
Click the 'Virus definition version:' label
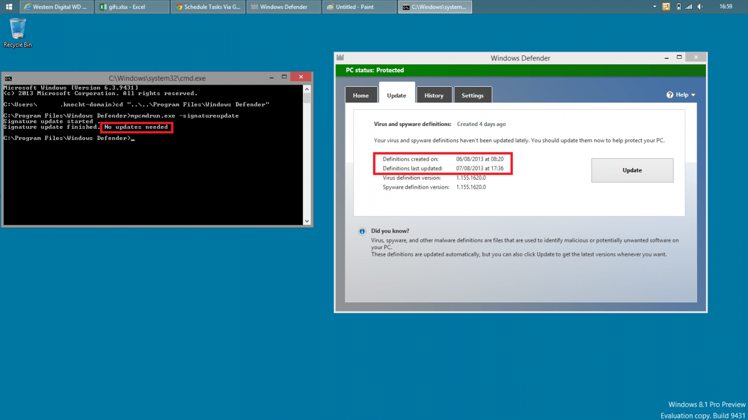(x=412, y=178)
